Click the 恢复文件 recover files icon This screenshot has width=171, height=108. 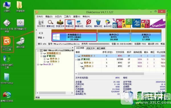pyautogui.click(x=60, y=24)
